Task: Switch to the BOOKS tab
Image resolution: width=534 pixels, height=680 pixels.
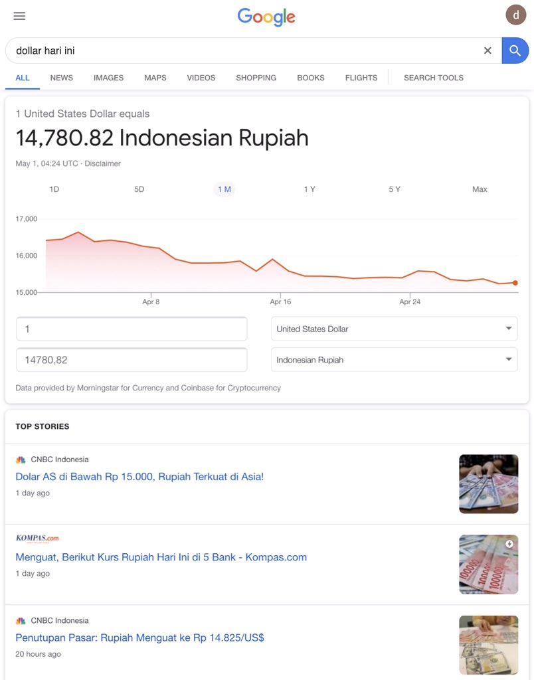Action: pyautogui.click(x=311, y=78)
